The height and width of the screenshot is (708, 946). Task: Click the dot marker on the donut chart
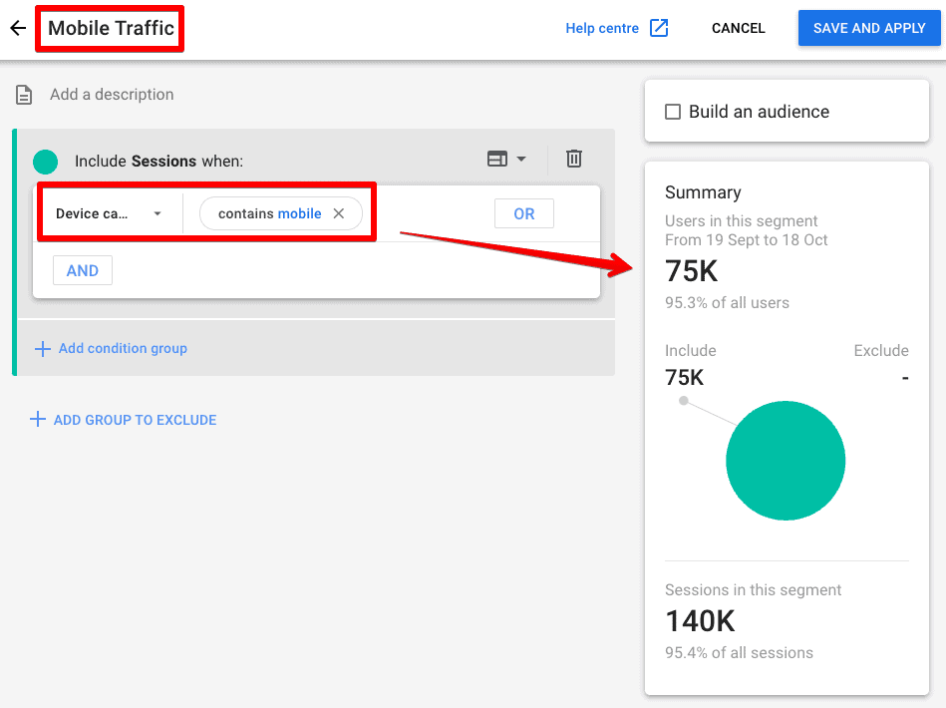click(683, 400)
